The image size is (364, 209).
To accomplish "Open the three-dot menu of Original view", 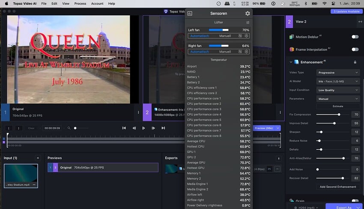I will pyautogui.click(x=138, y=112).
